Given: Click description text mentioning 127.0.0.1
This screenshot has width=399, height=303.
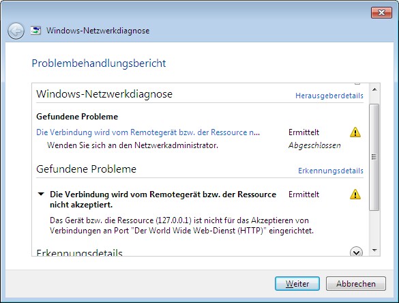Looking at the screenshot, I should pos(181,225).
